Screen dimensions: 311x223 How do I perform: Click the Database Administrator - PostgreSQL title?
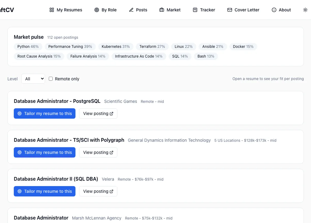click(x=57, y=101)
